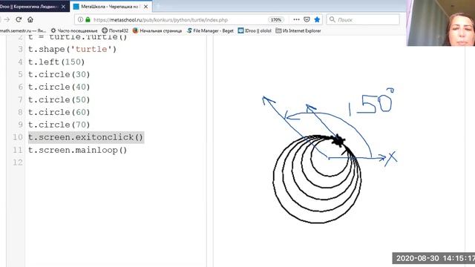
Task: Click the forward navigation arrow
Action: click(7, 20)
